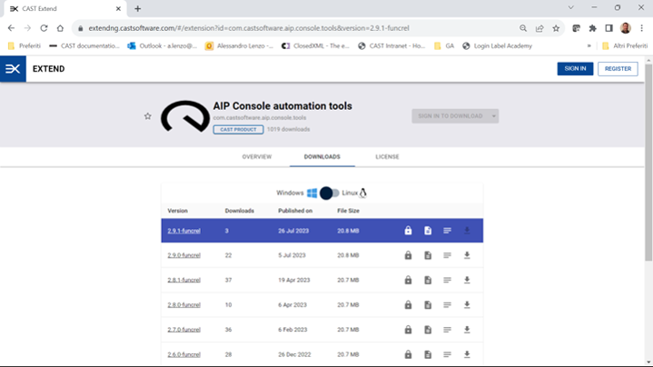Viewport: 653px width, 367px height.
Task: Switch to the Overview tab
Action: point(257,156)
